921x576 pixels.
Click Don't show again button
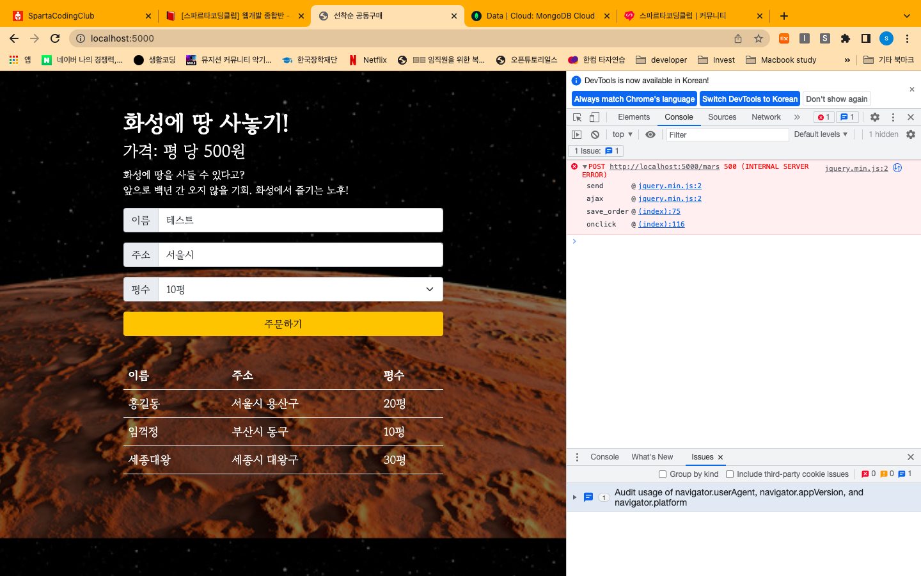pyautogui.click(x=837, y=99)
